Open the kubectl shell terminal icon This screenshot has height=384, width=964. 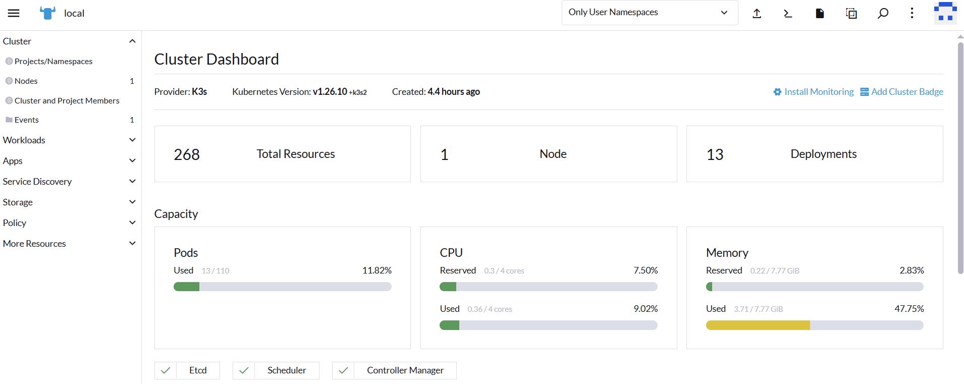787,14
